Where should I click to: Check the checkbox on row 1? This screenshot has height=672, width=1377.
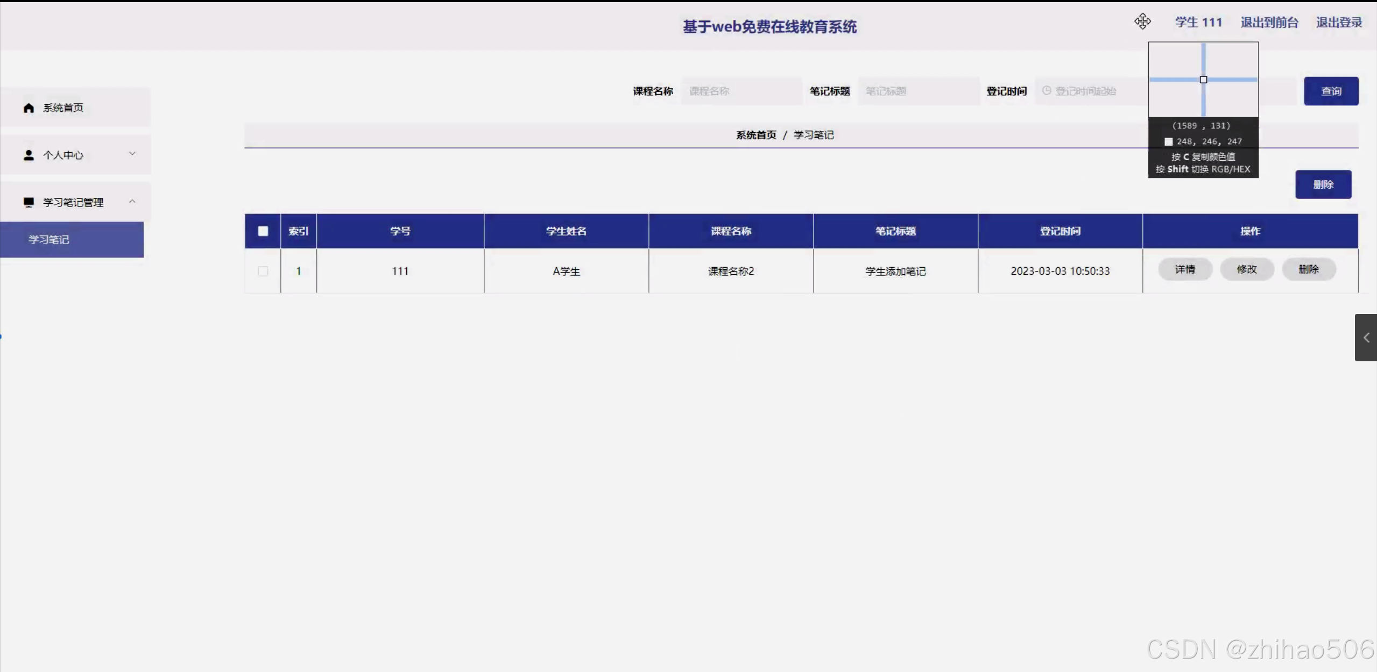click(x=263, y=271)
